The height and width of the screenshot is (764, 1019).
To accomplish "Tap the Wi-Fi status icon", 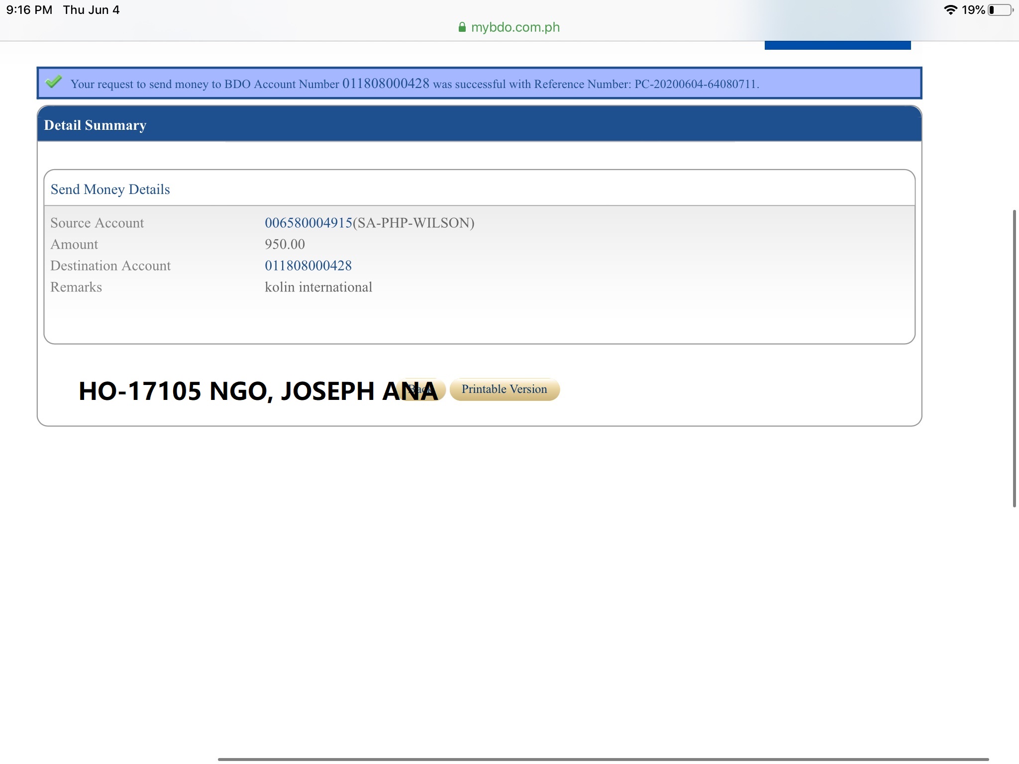I will [950, 10].
